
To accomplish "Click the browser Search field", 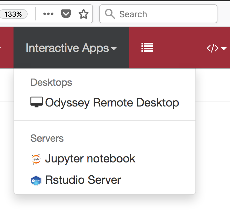I will [x=158, y=14].
